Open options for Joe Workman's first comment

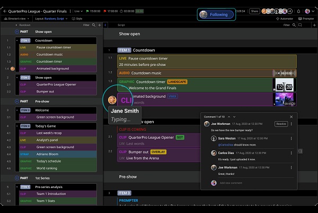tap(291, 124)
